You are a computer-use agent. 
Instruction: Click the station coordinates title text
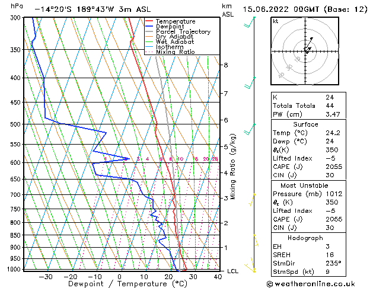[x=93, y=9]
